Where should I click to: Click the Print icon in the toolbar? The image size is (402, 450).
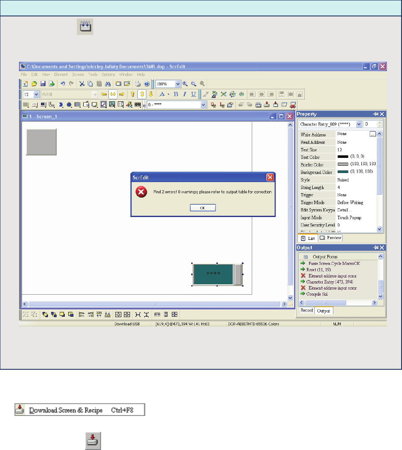pyautogui.click(x=138, y=84)
